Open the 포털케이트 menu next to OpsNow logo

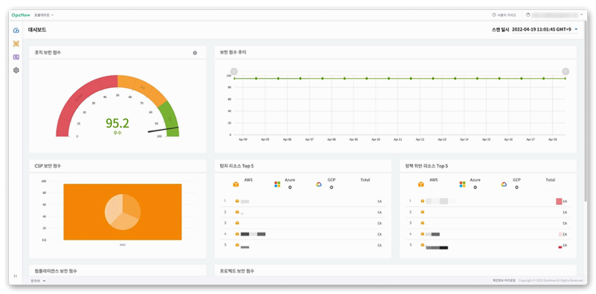[44, 15]
